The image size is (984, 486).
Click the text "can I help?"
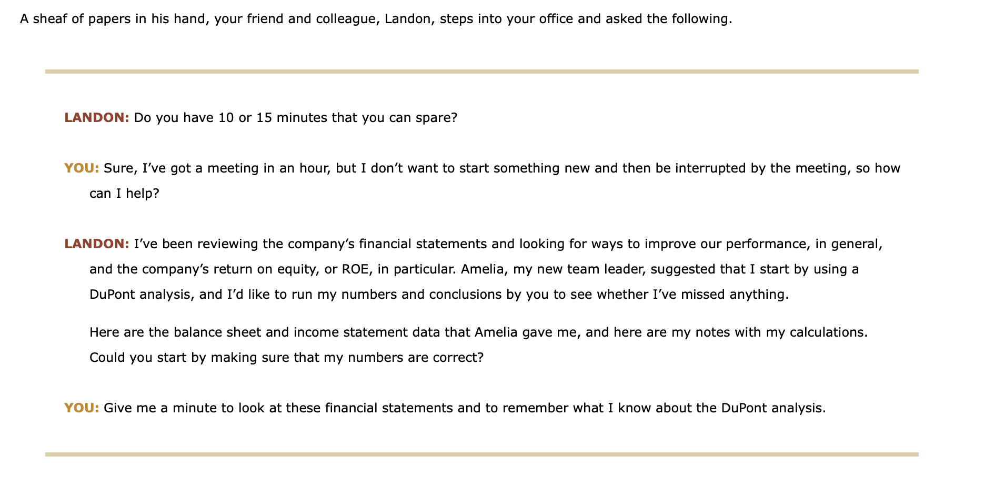124,194
